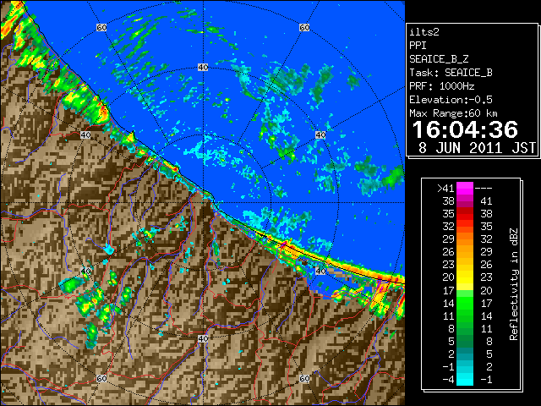541x406 pixels.
Task: Pick the red 35 dBZ legend swatch
Action: tap(464, 214)
